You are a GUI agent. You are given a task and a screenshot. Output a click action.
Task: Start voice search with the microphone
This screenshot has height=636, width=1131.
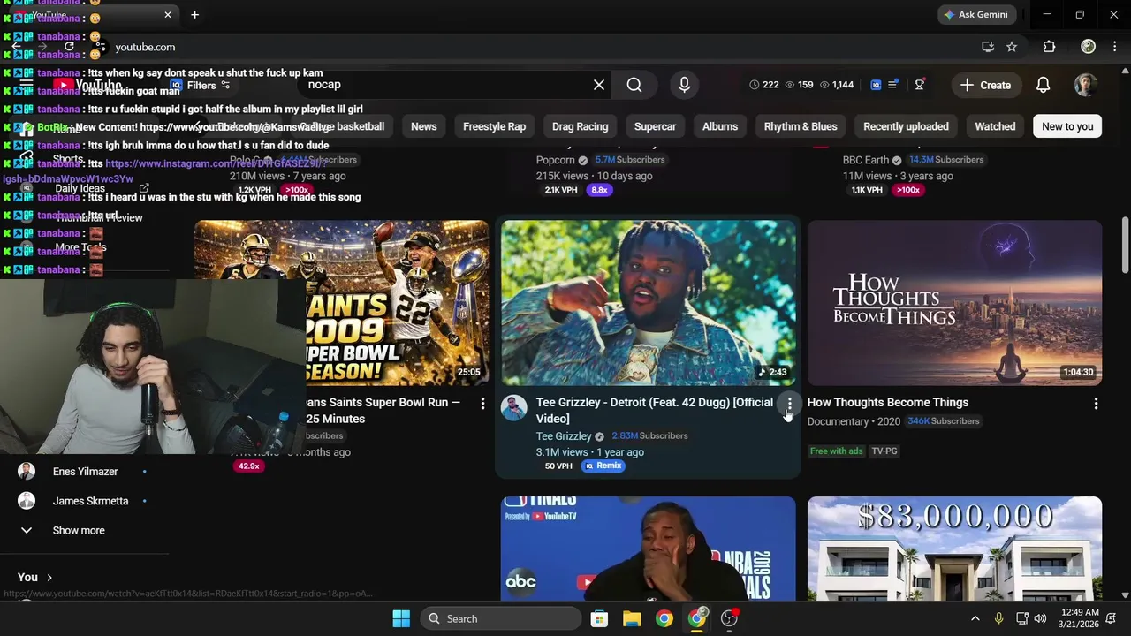pos(684,85)
